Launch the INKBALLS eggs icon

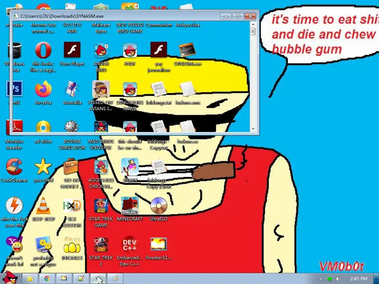point(72,245)
